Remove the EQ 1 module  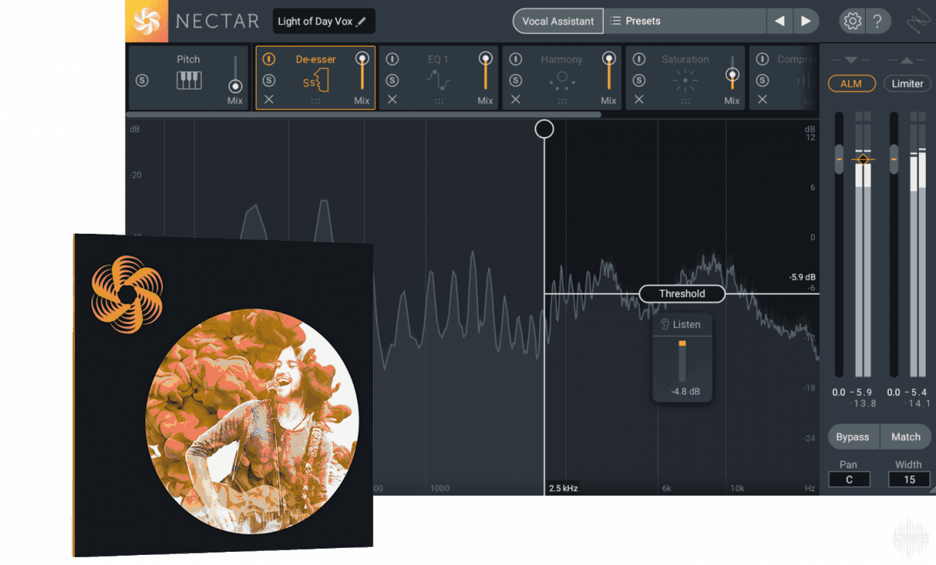[x=392, y=99]
